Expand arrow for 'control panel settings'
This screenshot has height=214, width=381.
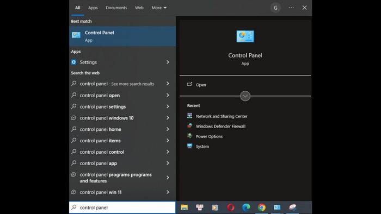[x=168, y=106]
